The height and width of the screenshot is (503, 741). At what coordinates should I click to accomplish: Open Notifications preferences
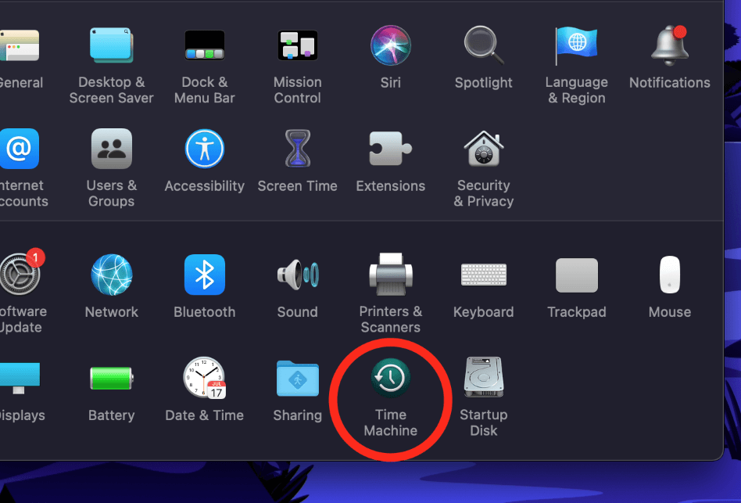tap(670, 46)
